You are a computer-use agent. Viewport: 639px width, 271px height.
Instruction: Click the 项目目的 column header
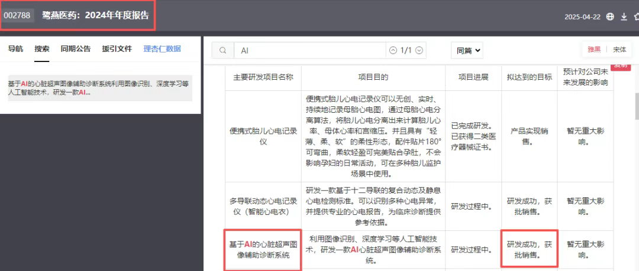point(373,77)
